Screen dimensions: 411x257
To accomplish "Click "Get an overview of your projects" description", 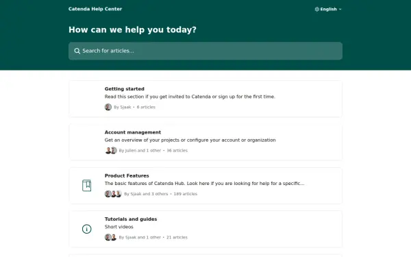I will [190, 140].
